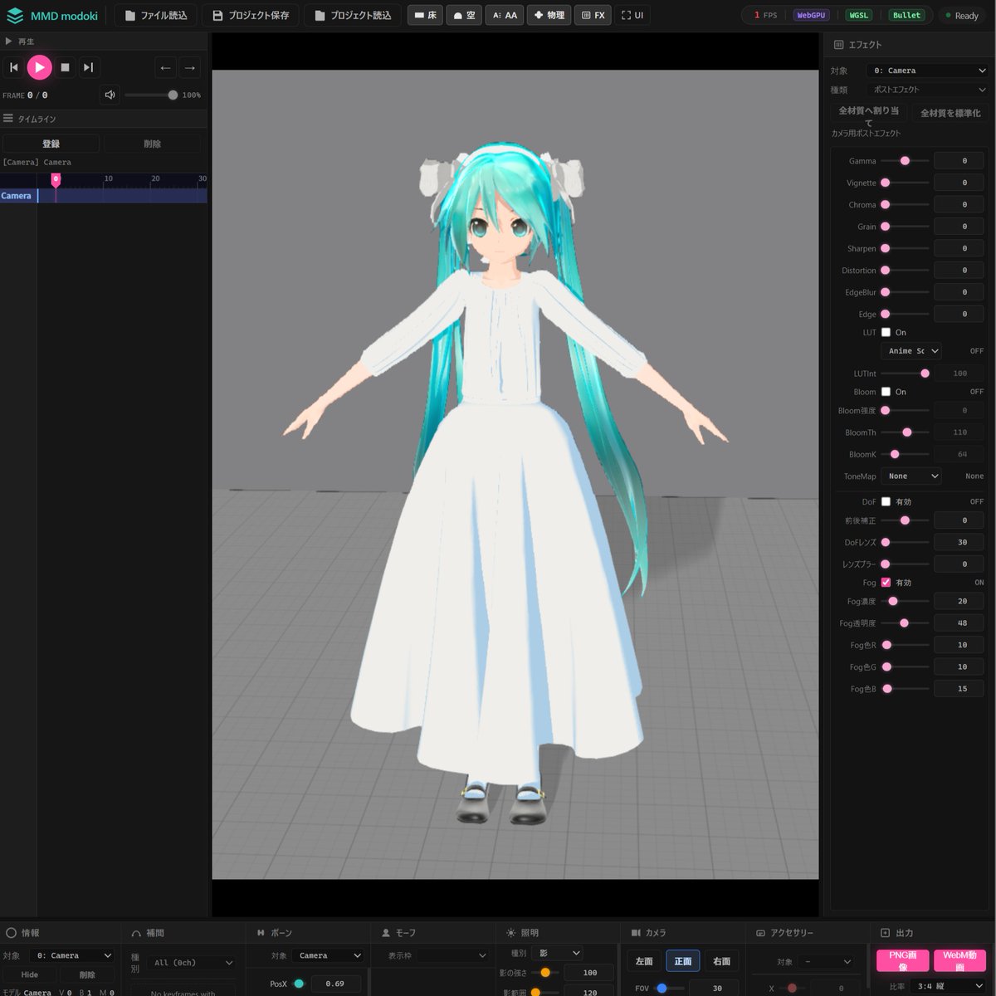
Task: Click the 情報 panel icon
Action: [x=11, y=933]
